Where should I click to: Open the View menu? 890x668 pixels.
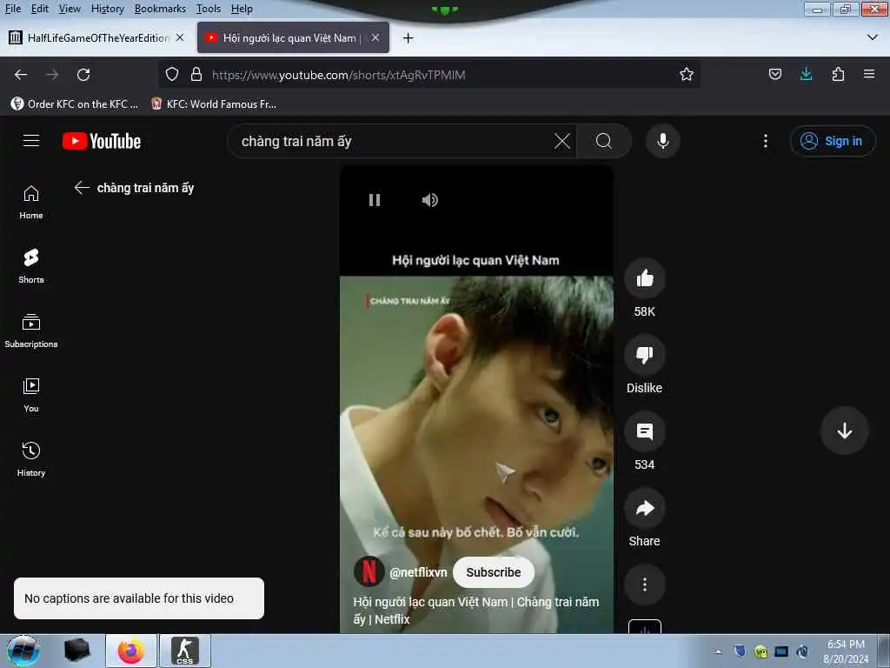tap(70, 9)
